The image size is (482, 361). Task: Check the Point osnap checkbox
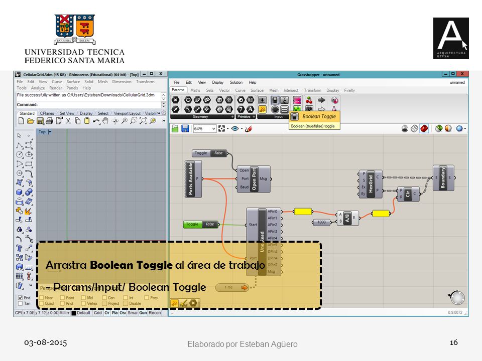pyautogui.click(x=62, y=297)
